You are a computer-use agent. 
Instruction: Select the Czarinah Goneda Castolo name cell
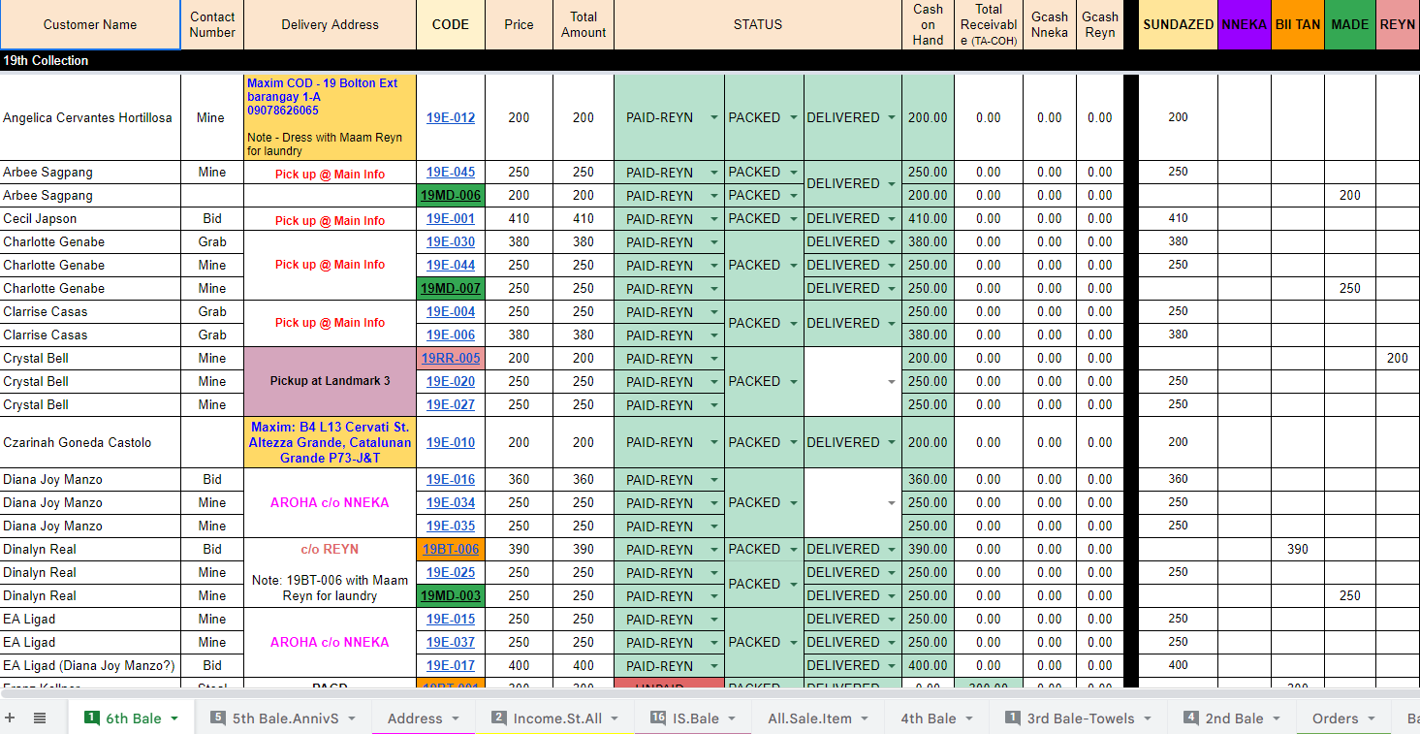pos(90,442)
